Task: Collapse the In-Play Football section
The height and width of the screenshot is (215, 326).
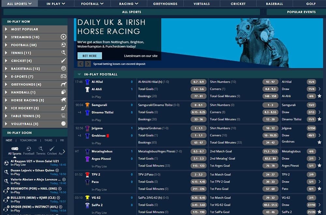Action: (79, 74)
